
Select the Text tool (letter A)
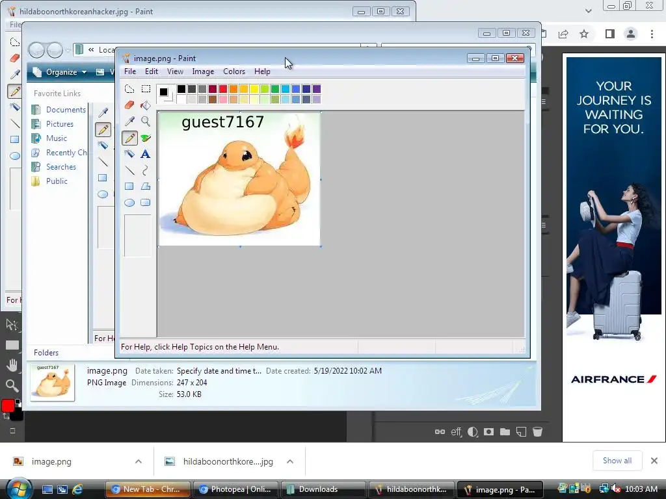146,153
